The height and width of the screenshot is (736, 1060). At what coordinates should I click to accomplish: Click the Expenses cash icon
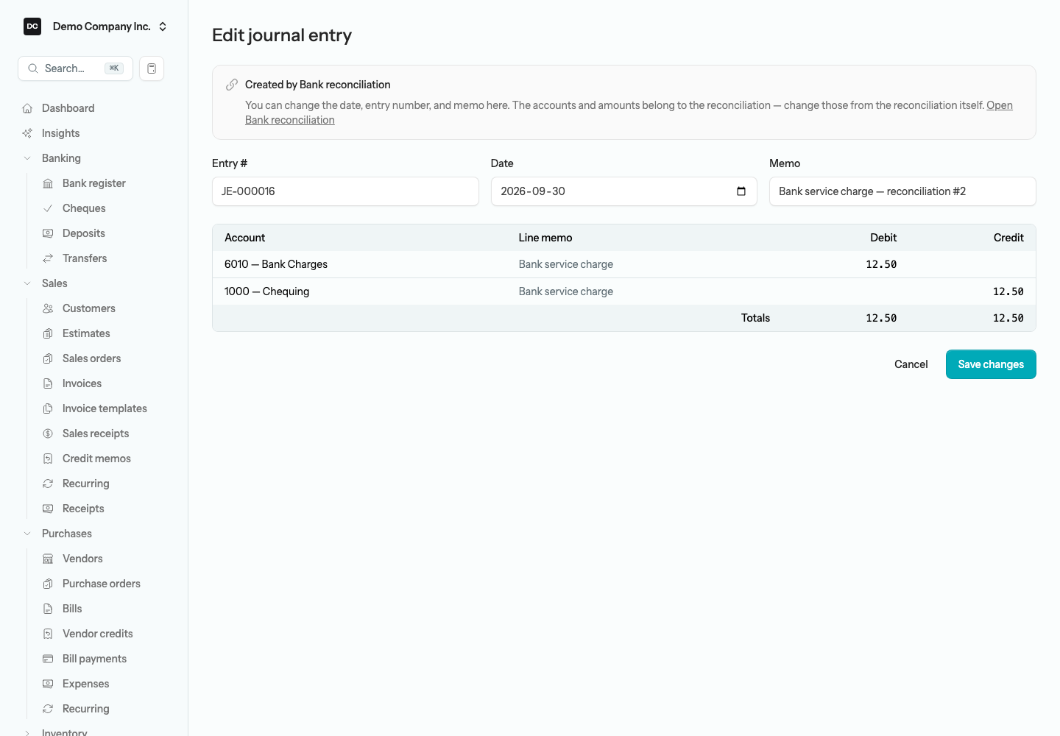coord(48,684)
